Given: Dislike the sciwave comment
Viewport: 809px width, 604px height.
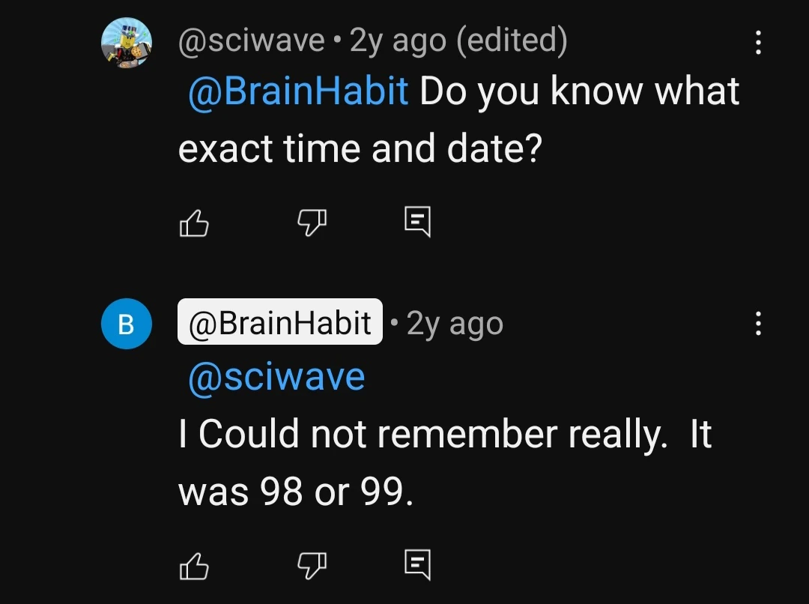Looking at the screenshot, I should click(x=312, y=223).
